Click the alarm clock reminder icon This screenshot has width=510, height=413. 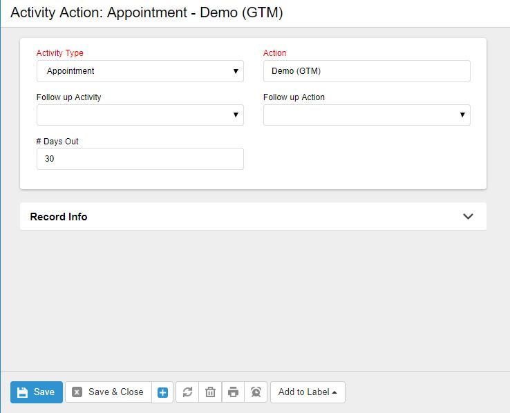click(x=256, y=392)
